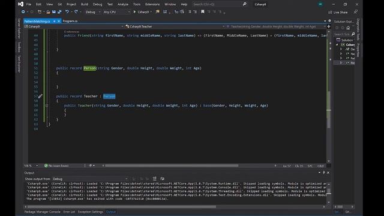Click the Live Share button

[338, 12]
